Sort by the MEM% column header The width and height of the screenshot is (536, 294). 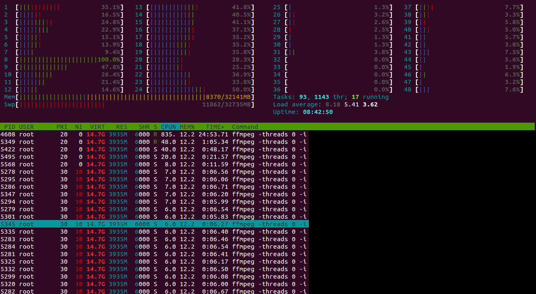pos(187,127)
